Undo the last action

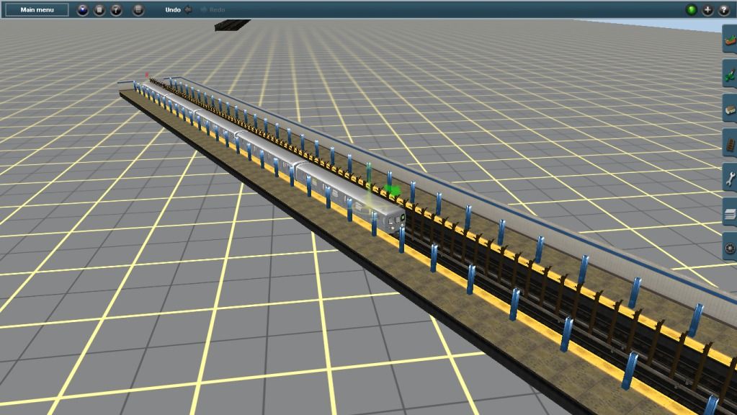pos(179,9)
